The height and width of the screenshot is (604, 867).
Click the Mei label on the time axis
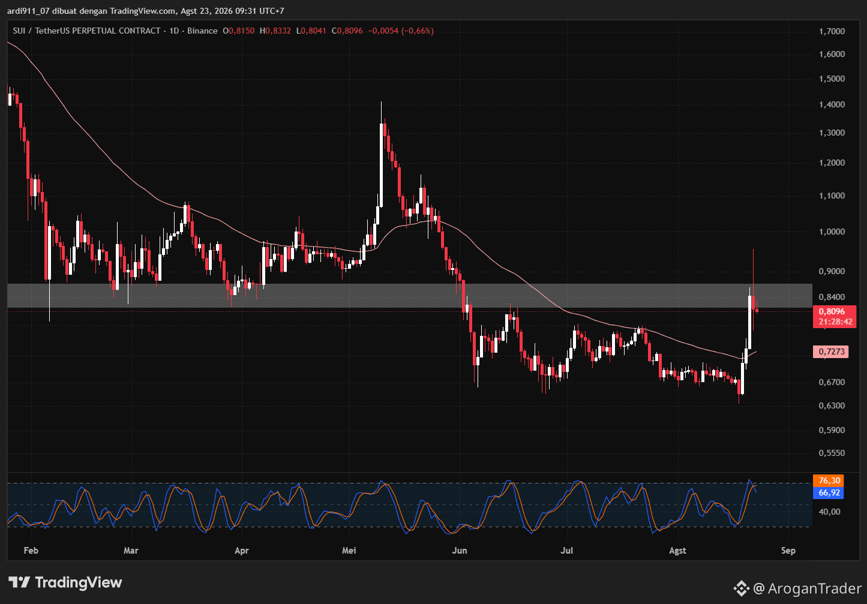click(x=349, y=550)
